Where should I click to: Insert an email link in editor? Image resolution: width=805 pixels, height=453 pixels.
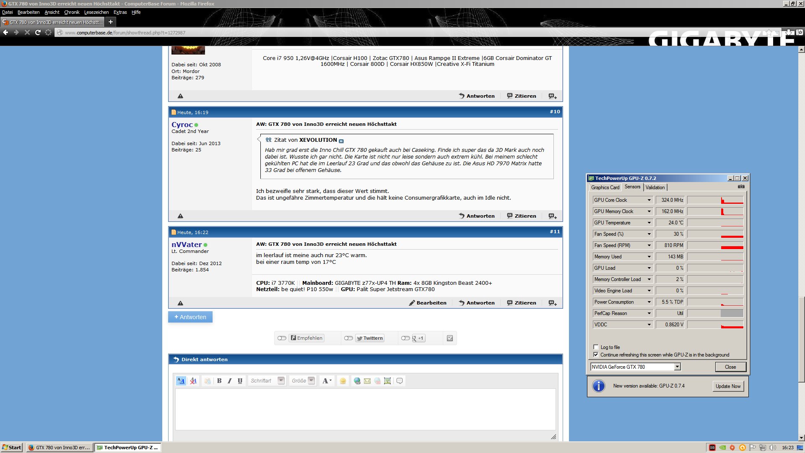pyautogui.click(x=367, y=381)
